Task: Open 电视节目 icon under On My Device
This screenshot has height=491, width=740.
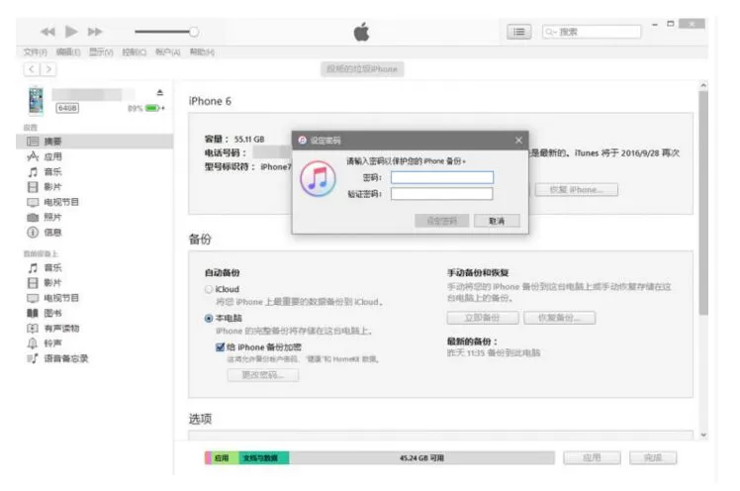Action: click(33, 298)
